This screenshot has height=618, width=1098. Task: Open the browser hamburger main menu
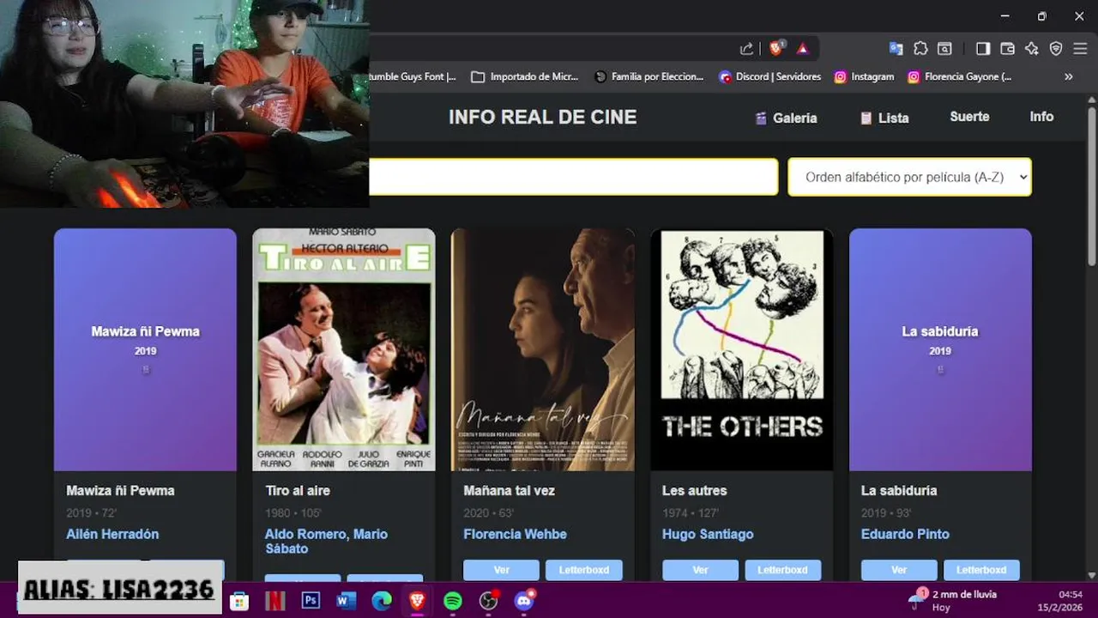click(1080, 49)
